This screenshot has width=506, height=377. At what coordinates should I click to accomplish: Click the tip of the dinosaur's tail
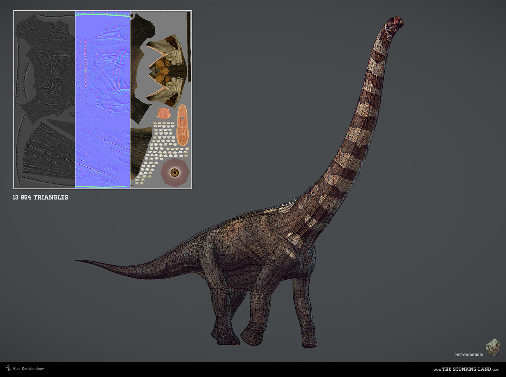click(x=78, y=260)
